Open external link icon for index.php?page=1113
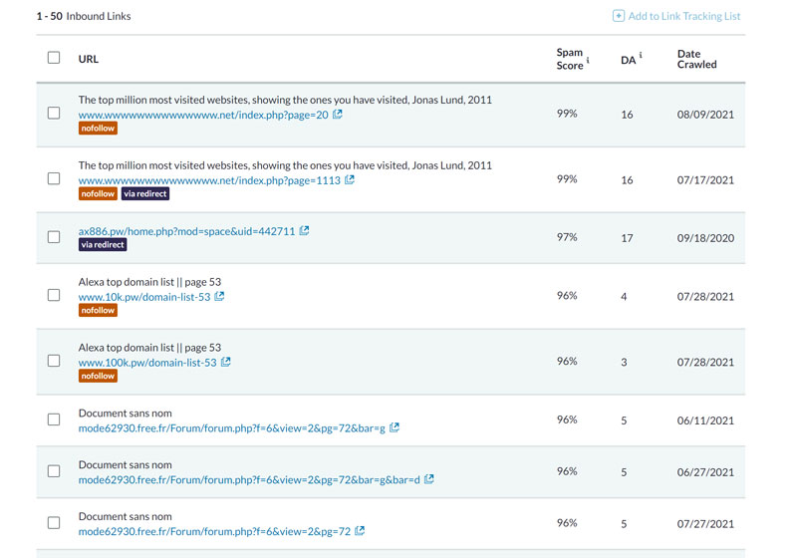Viewport: 797px width, 558px height. tap(350, 180)
